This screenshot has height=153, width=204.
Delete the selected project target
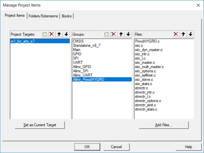pos(52,34)
